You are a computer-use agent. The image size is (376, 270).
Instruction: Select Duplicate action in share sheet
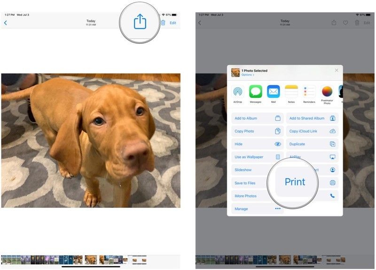[312, 144]
